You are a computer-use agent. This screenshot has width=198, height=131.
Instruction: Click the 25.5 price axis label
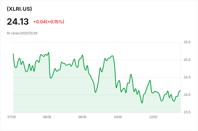[x=187, y=42]
